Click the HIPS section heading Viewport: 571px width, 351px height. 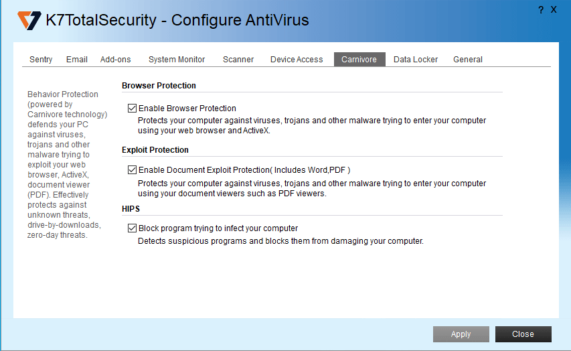click(131, 209)
